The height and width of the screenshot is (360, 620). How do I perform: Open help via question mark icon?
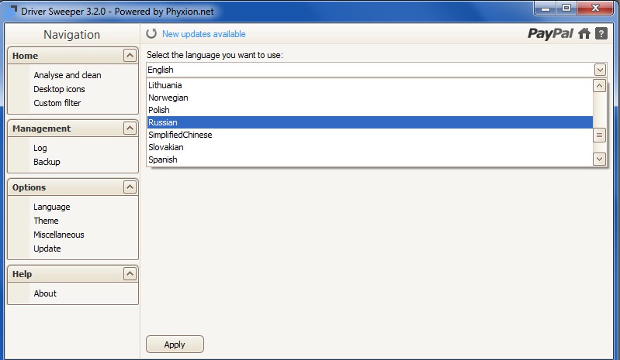601,33
